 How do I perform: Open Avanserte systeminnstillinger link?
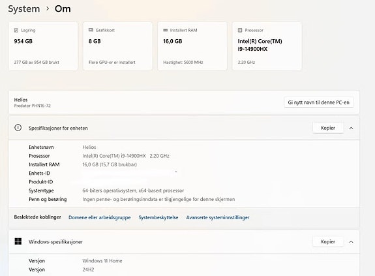pyautogui.click(x=218, y=217)
